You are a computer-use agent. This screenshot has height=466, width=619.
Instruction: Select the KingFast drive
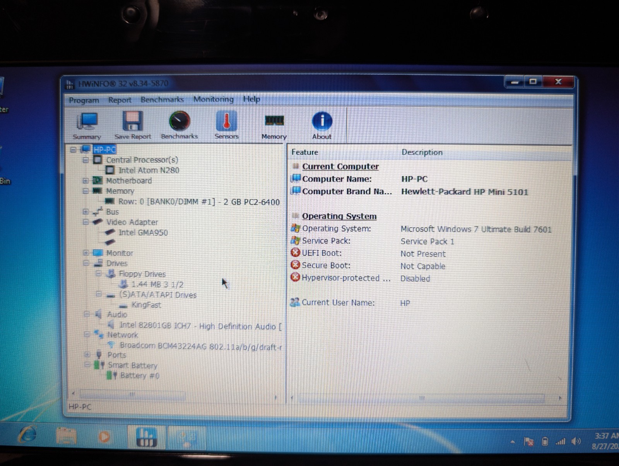tap(146, 305)
